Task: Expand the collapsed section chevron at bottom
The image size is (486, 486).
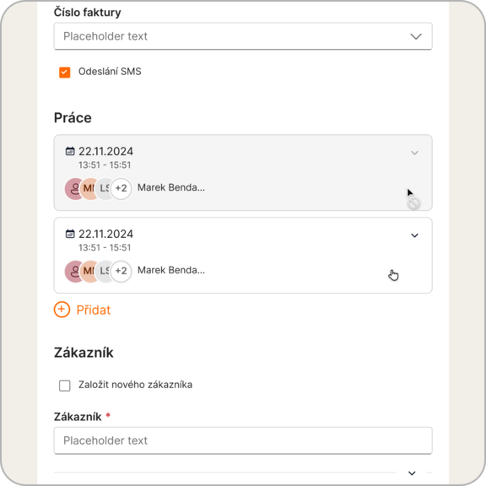Action: click(x=412, y=473)
